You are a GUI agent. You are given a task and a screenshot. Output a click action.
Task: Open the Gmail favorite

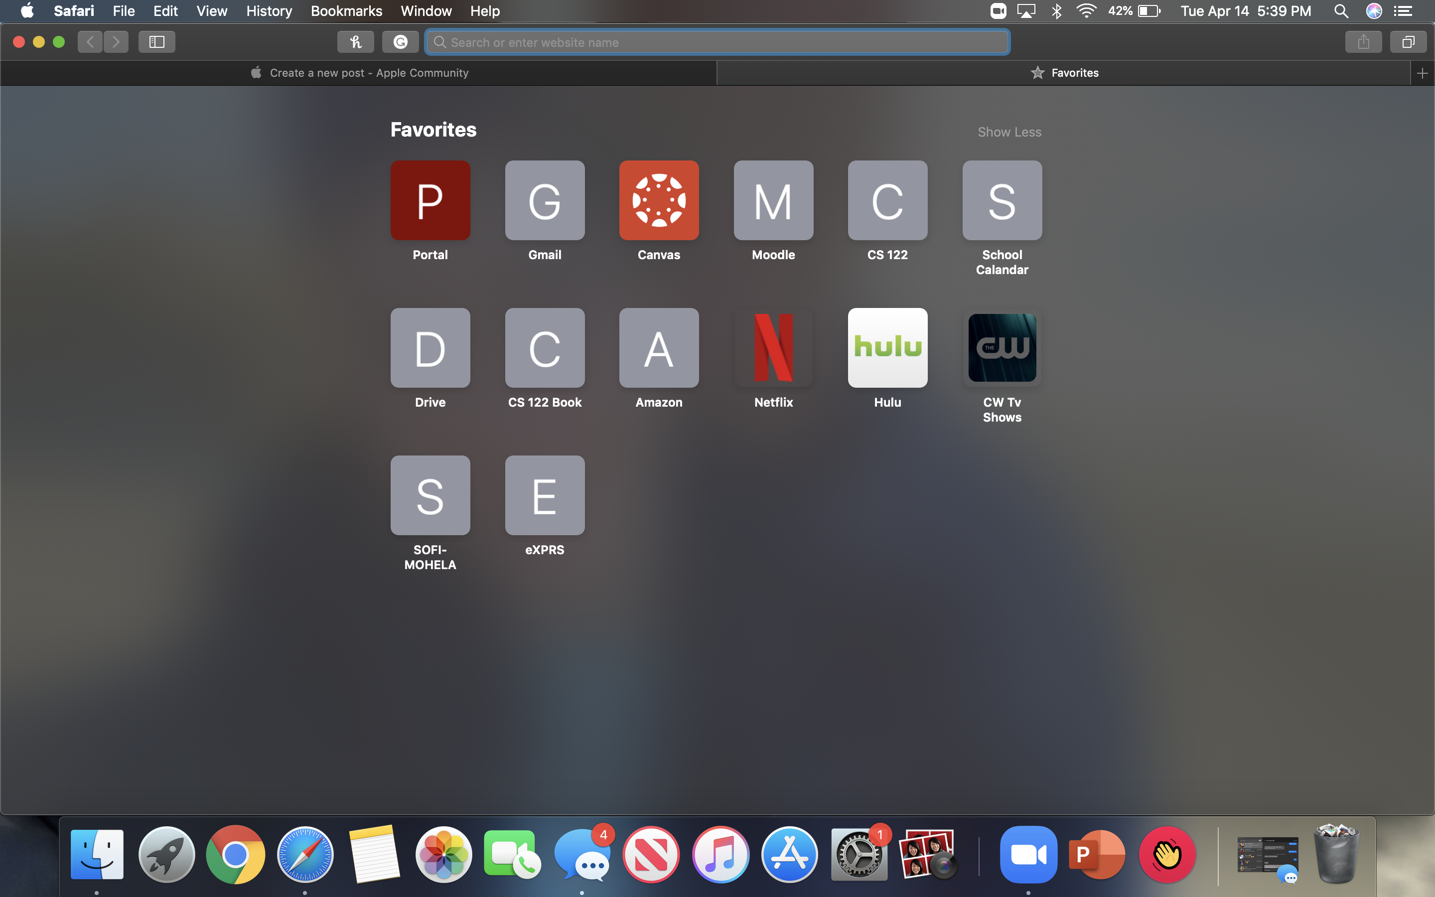point(544,200)
